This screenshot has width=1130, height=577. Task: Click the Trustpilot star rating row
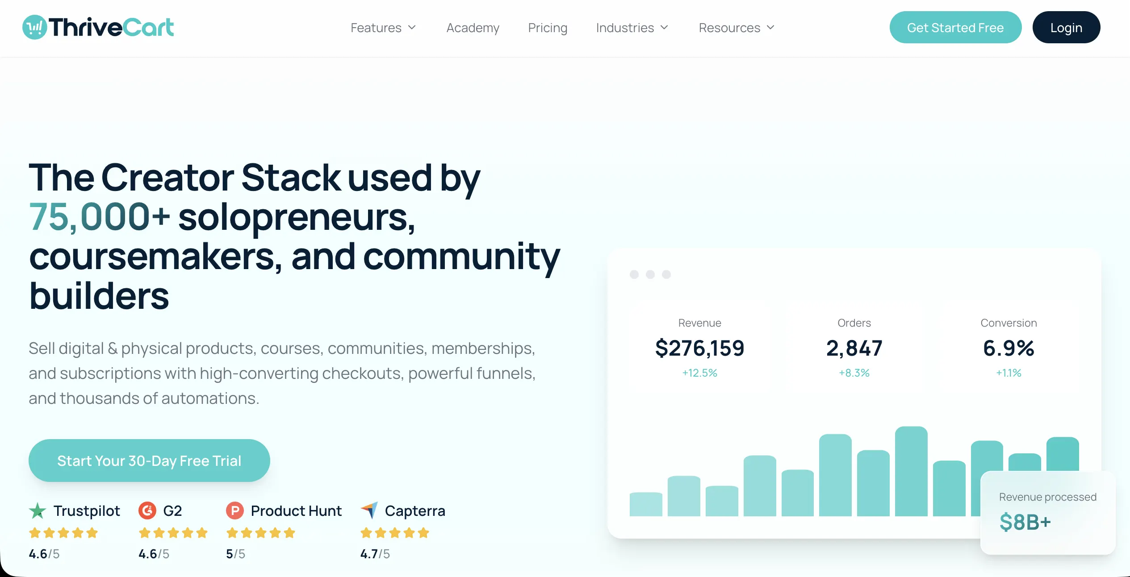[x=63, y=533]
